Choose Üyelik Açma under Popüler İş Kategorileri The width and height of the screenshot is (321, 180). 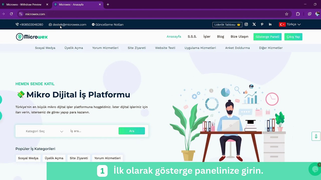54,158
